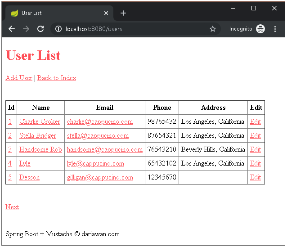Open the Add User link
The image size is (287, 247).
click(x=19, y=78)
